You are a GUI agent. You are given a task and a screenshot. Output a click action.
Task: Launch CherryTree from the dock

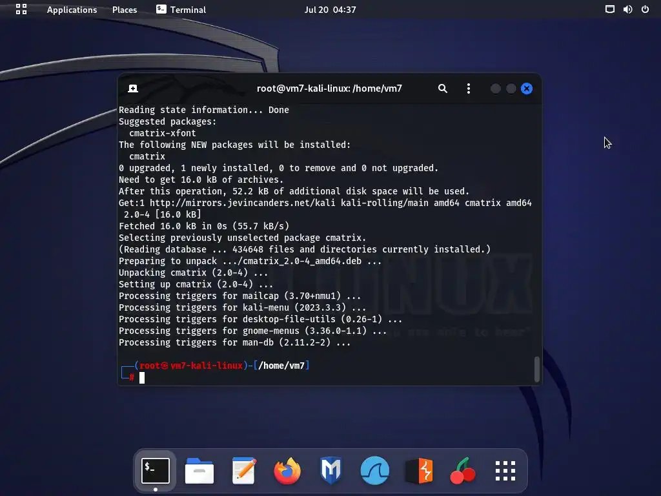[462, 471]
